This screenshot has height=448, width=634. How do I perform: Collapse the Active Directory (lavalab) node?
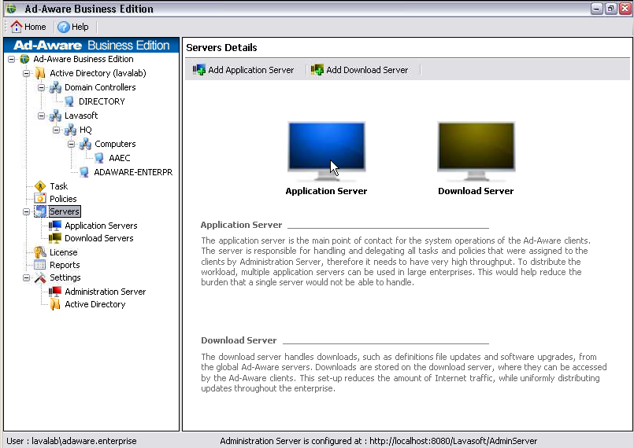click(x=26, y=73)
